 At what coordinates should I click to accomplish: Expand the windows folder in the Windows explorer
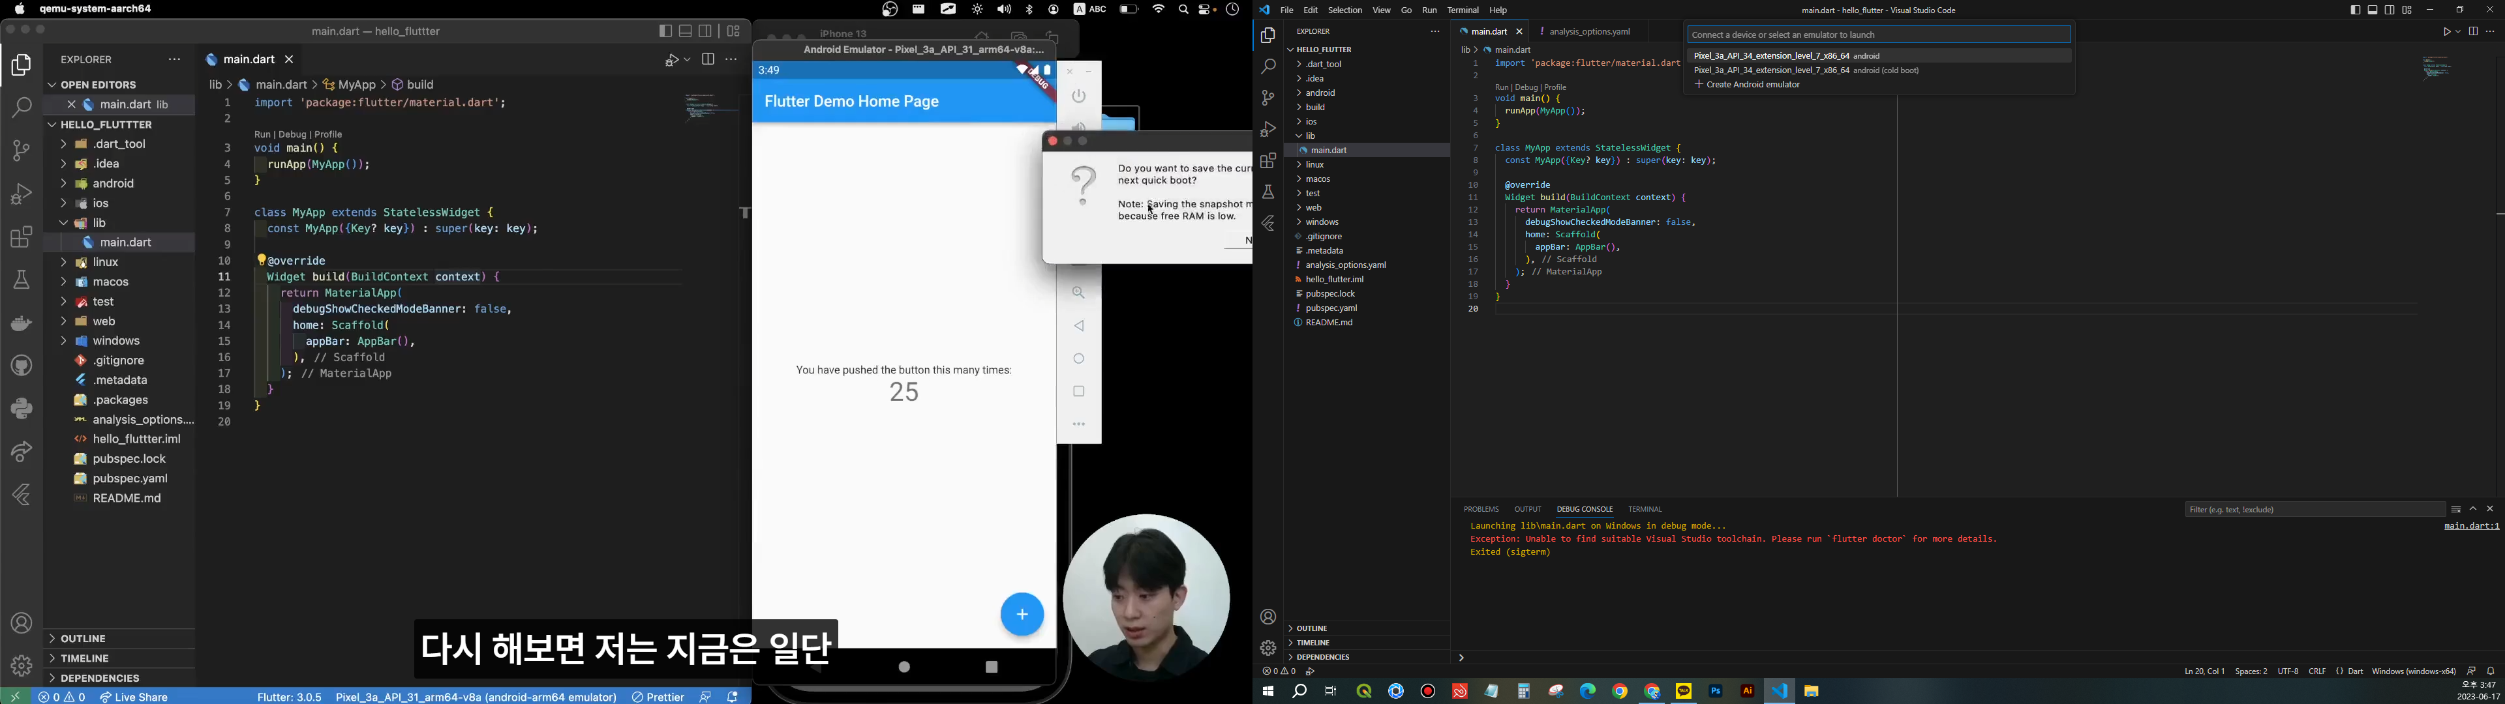(1366, 223)
